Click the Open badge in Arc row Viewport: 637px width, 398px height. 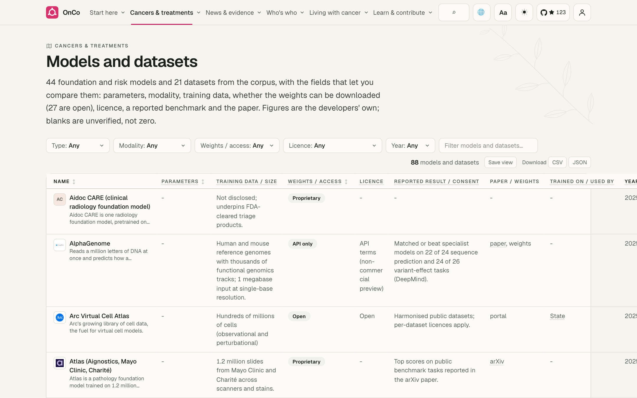[x=299, y=316]
